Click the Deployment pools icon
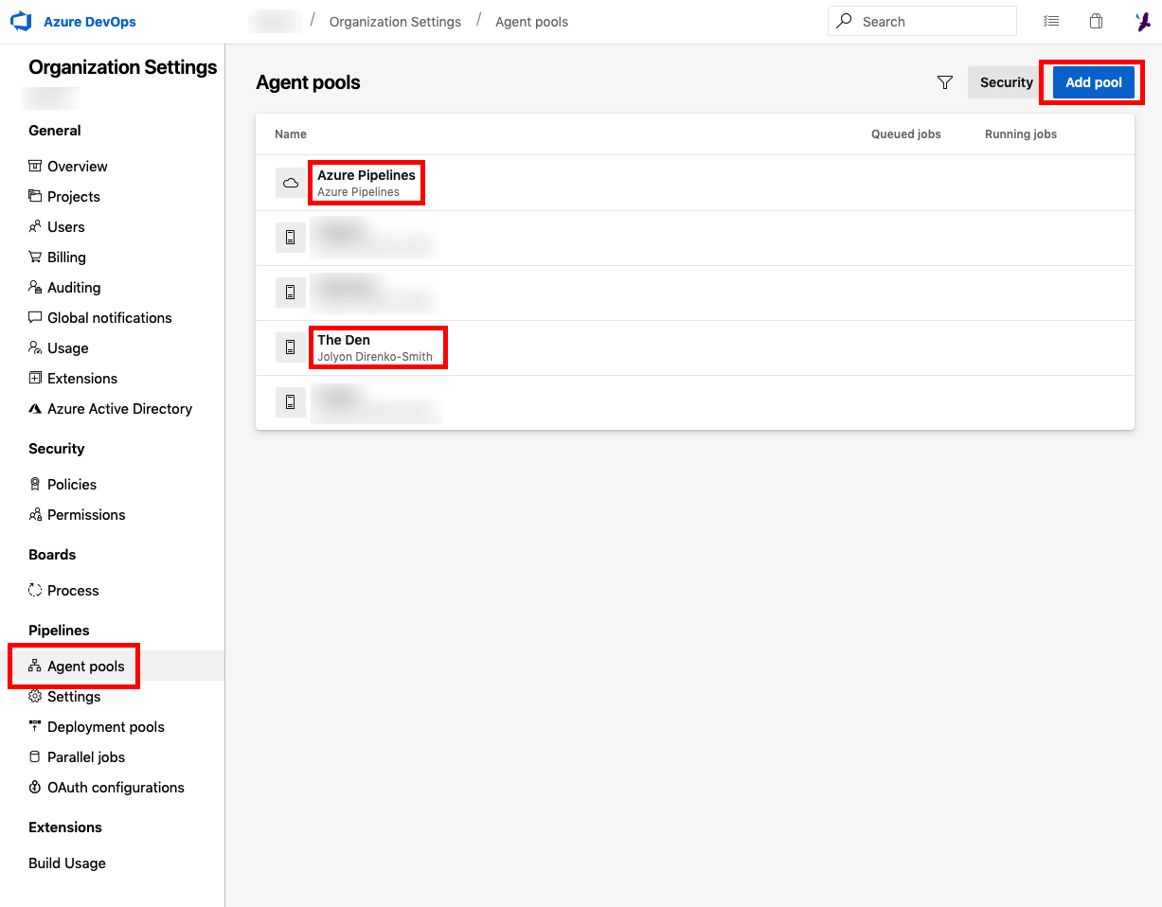Image resolution: width=1162 pixels, height=907 pixels. 35,726
